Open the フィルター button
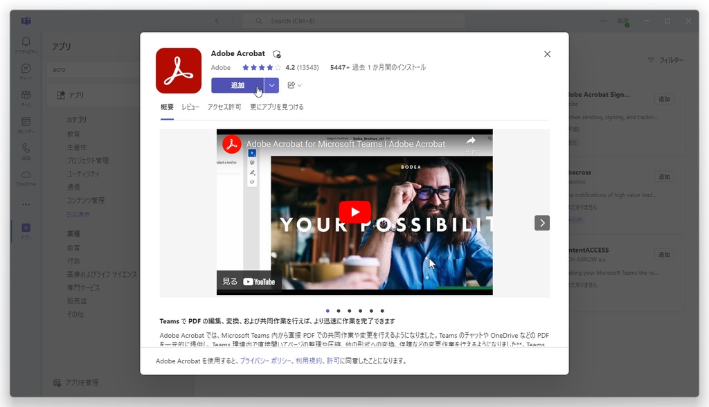709x407 pixels. point(665,60)
